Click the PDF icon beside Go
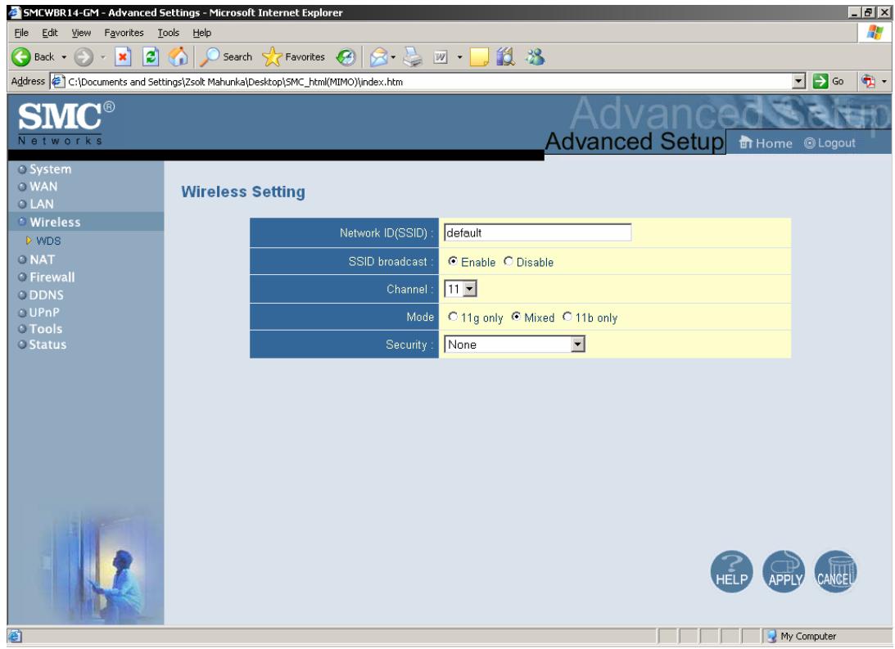 click(x=868, y=82)
